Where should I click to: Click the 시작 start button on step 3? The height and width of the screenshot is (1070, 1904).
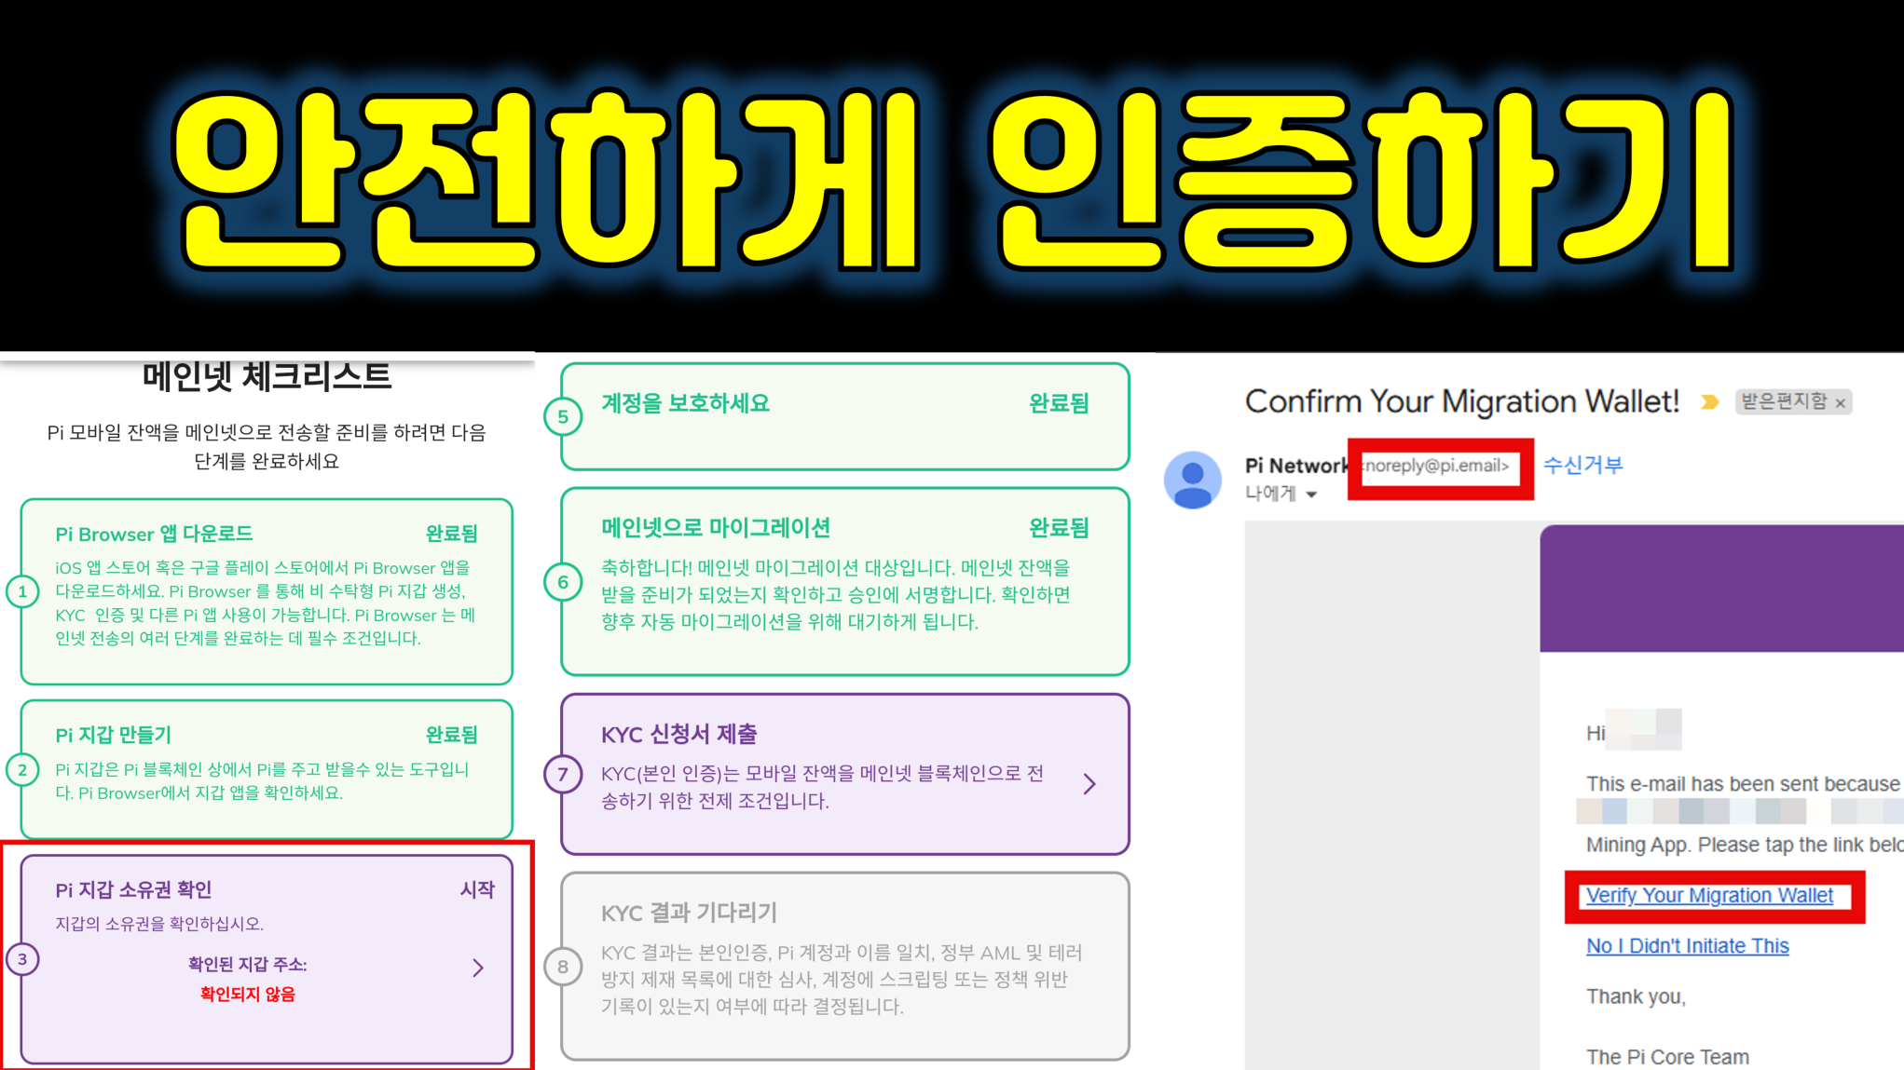point(477,889)
